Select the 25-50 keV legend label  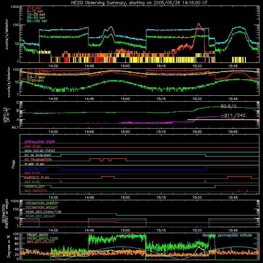(36, 18)
